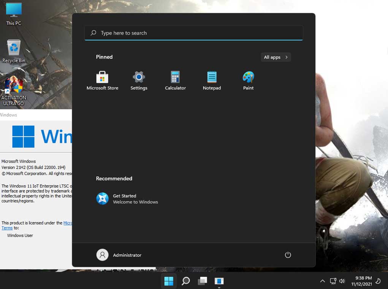The image size is (388, 289).
Task: Open the pinned Settings app
Action: 139,81
